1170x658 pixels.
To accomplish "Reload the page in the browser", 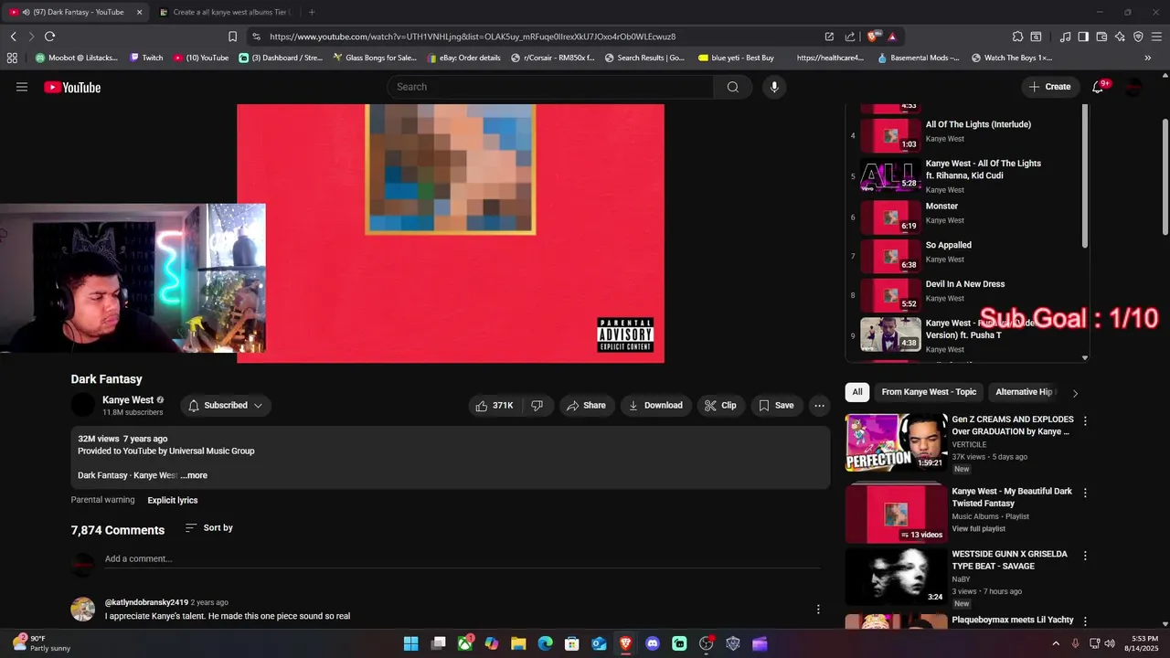I will pyautogui.click(x=49, y=37).
